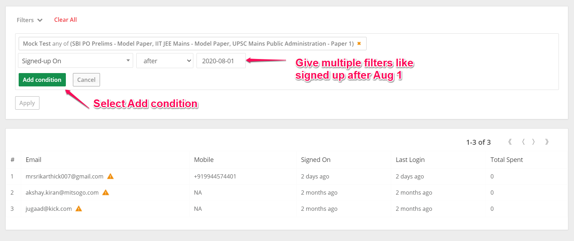
Task: Go to the previous results page
Action: (x=523, y=142)
